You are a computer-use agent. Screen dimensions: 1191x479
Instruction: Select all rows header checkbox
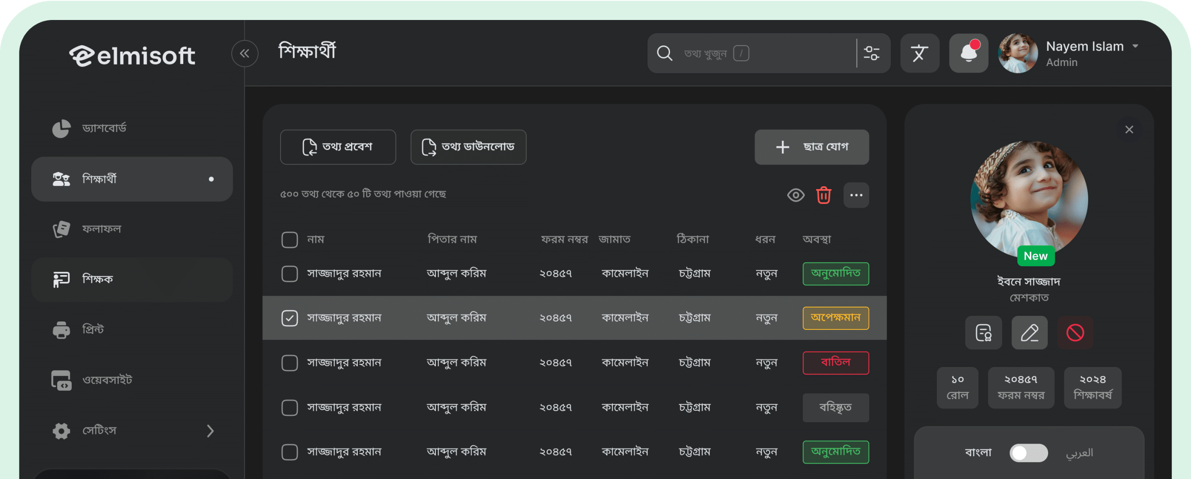click(x=289, y=240)
